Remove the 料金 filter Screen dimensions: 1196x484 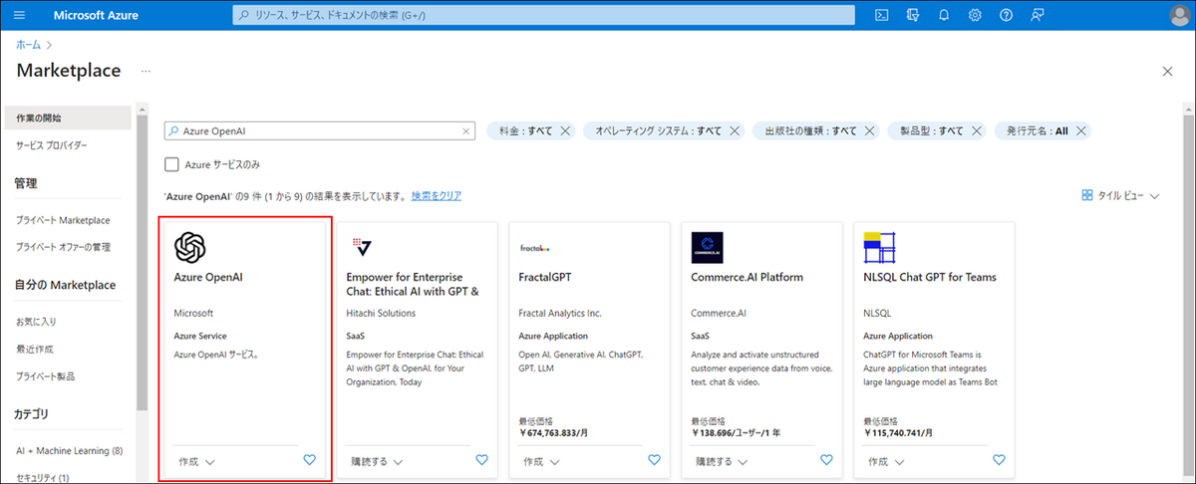[565, 130]
